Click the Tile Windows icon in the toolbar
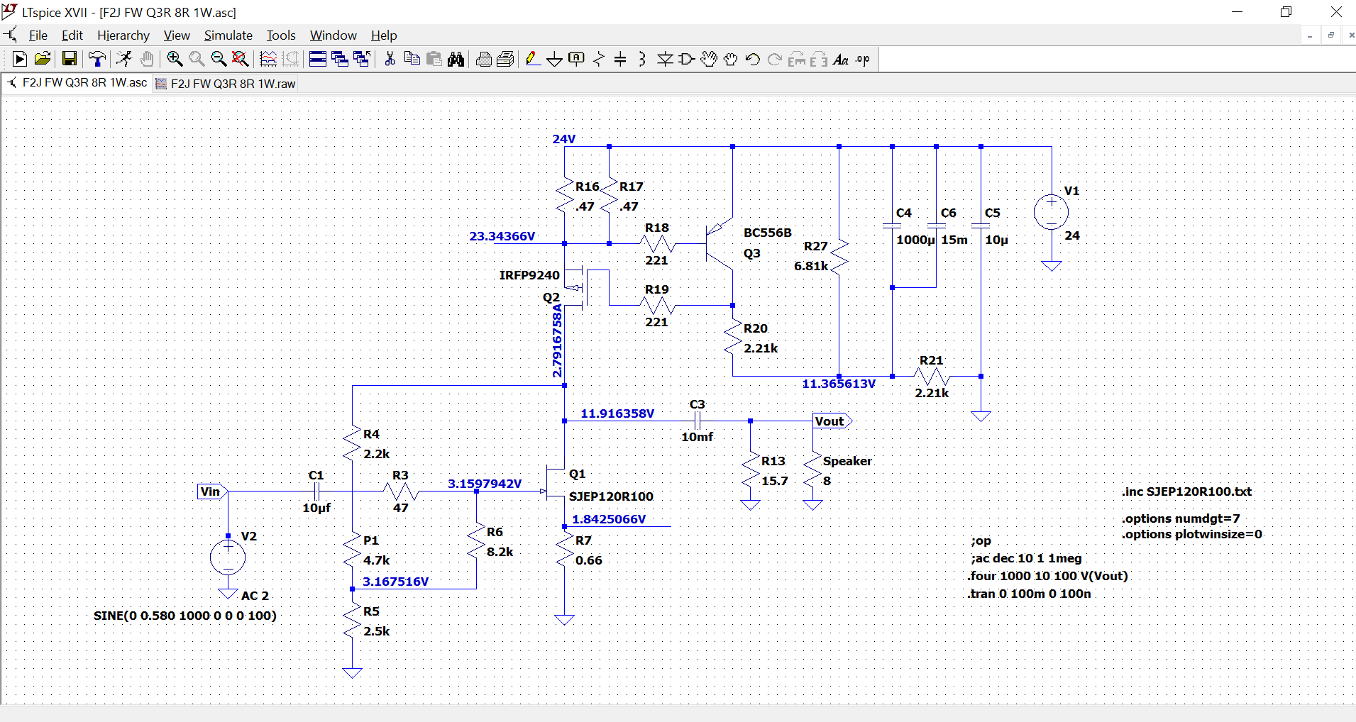The width and height of the screenshot is (1356, 722). pos(317,60)
